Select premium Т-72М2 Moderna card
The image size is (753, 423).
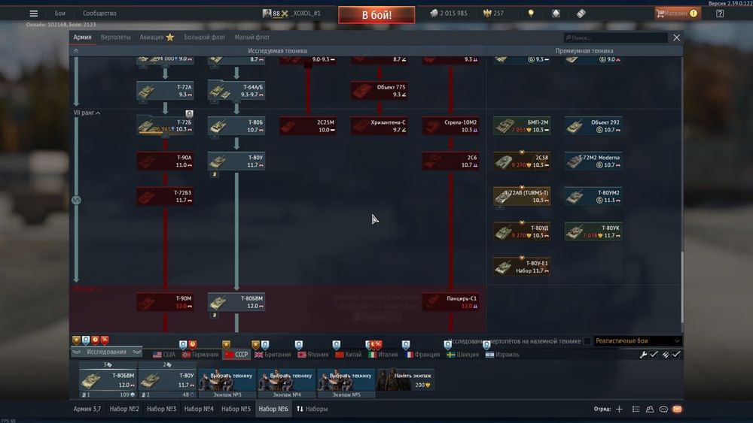pyautogui.click(x=593, y=161)
